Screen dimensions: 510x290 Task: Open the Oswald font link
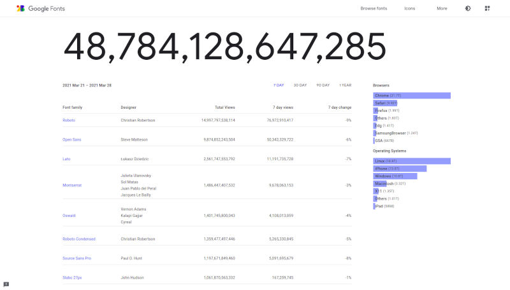point(69,216)
